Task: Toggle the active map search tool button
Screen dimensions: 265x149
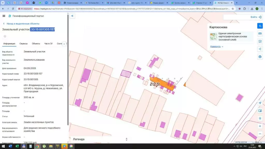Action: click(x=260, y=26)
